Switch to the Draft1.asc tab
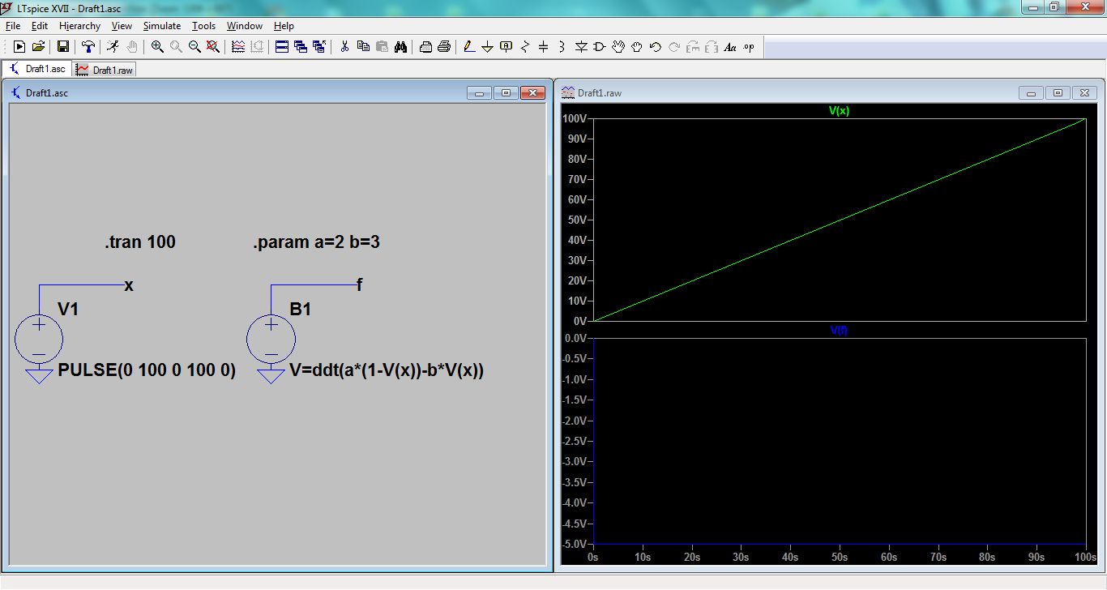1107x590 pixels. click(x=37, y=69)
